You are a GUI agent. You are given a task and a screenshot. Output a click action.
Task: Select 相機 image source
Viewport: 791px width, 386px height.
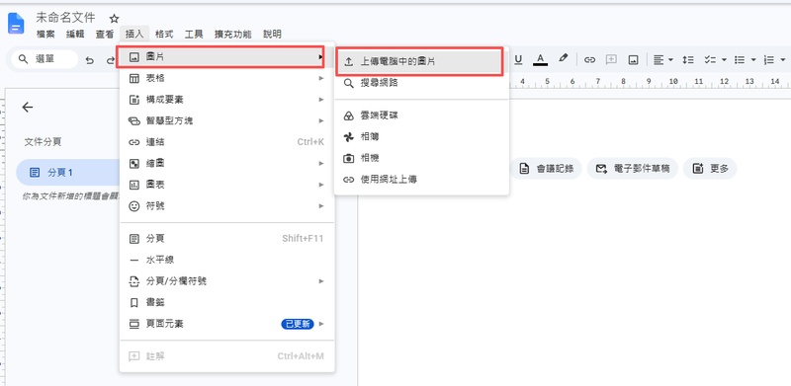[421, 158]
